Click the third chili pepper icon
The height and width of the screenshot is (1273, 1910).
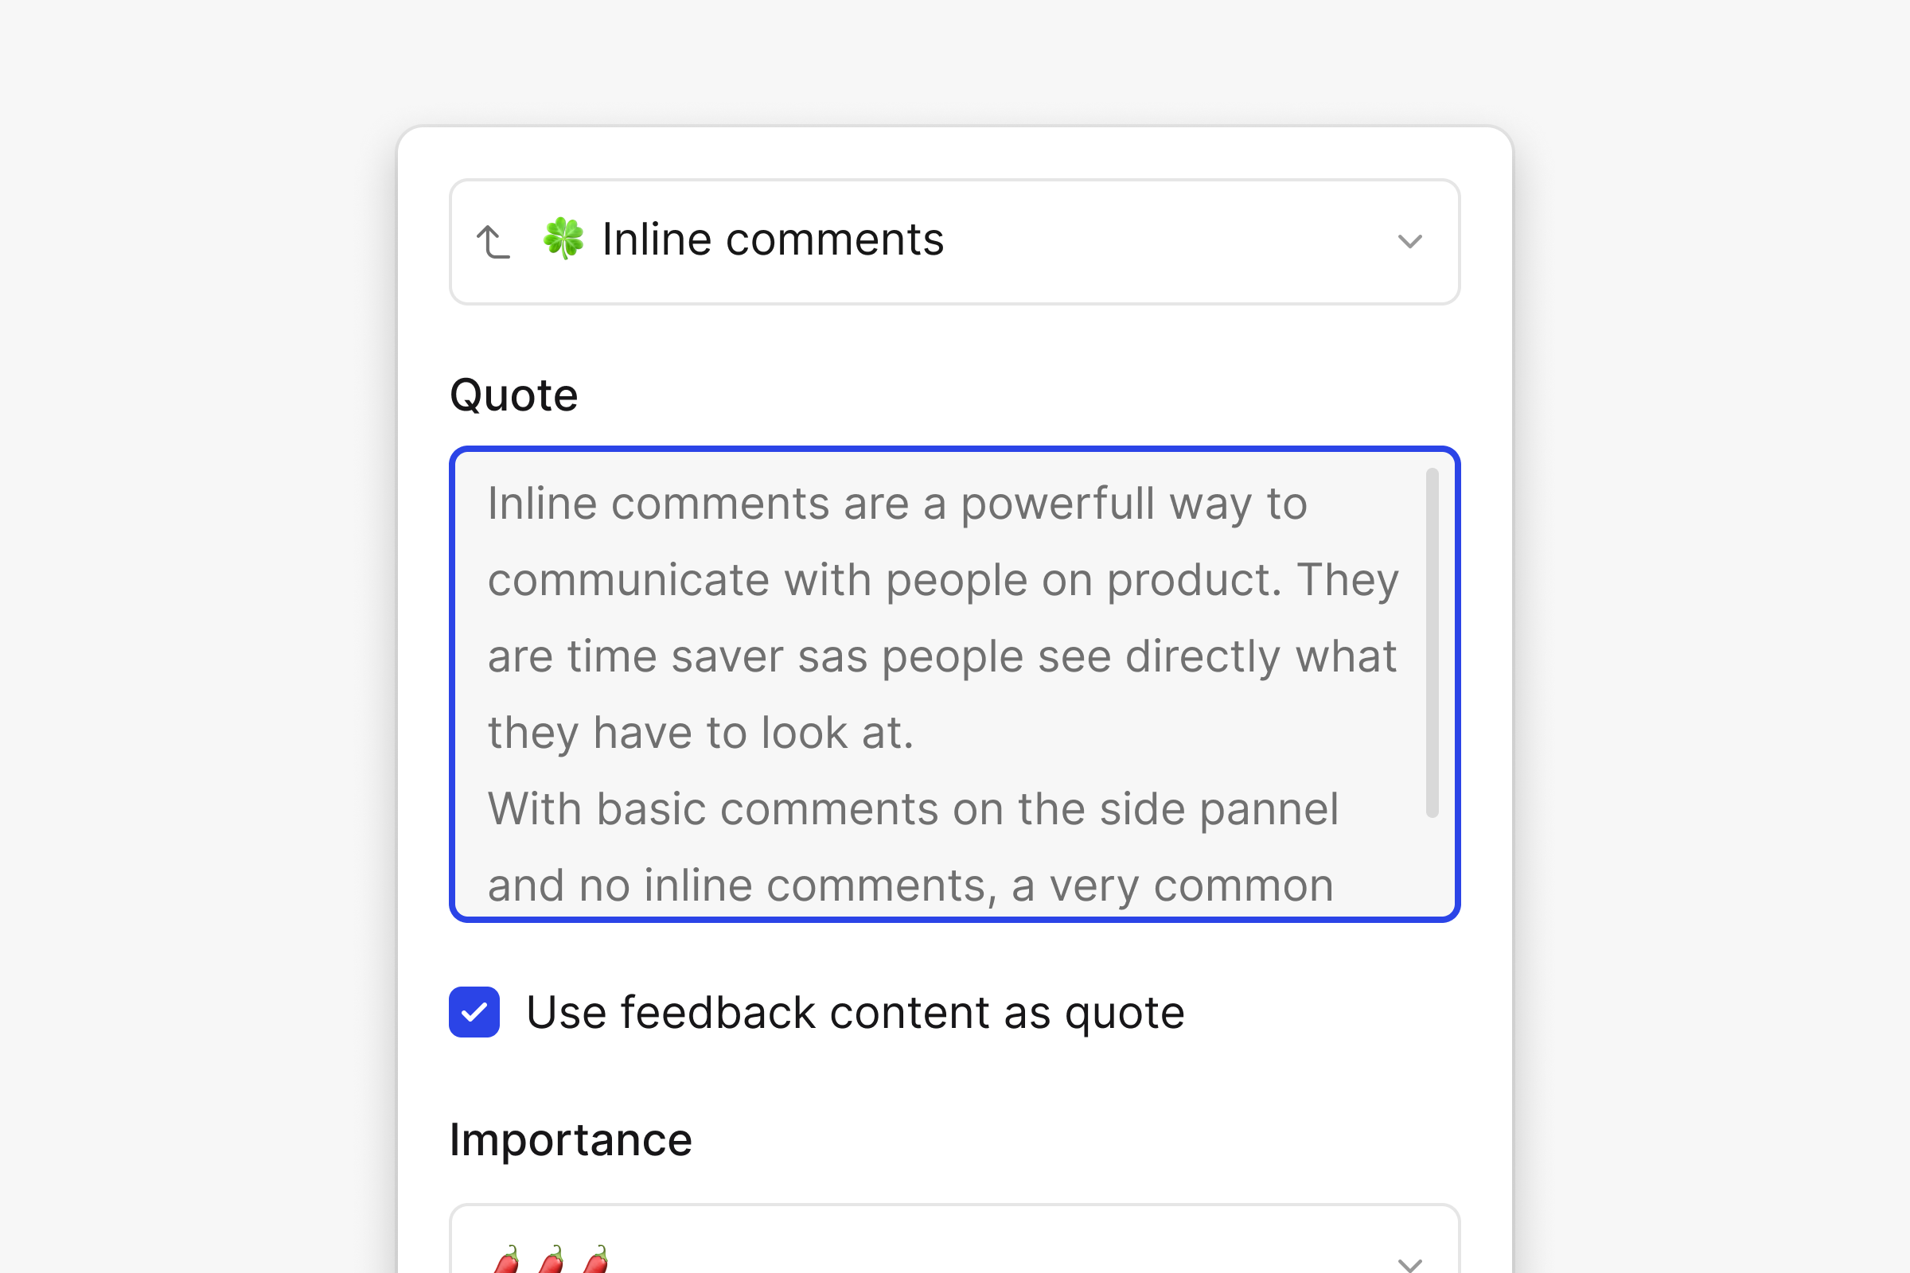click(596, 1260)
